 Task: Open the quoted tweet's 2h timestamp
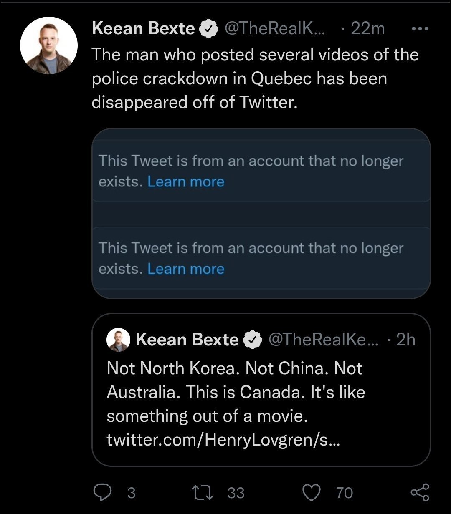coord(405,340)
